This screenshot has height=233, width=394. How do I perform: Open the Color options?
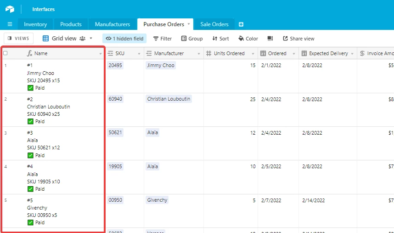pyautogui.click(x=248, y=39)
